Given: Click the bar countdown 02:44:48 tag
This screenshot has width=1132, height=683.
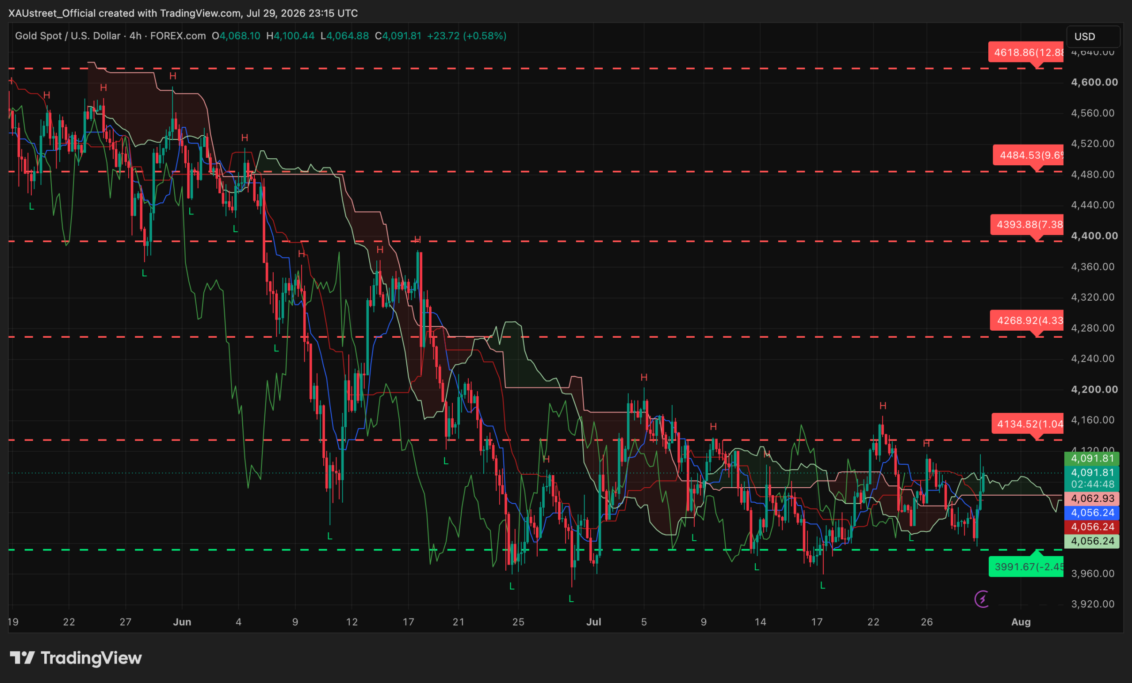Looking at the screenshot, I should (x=1092, y=484).
